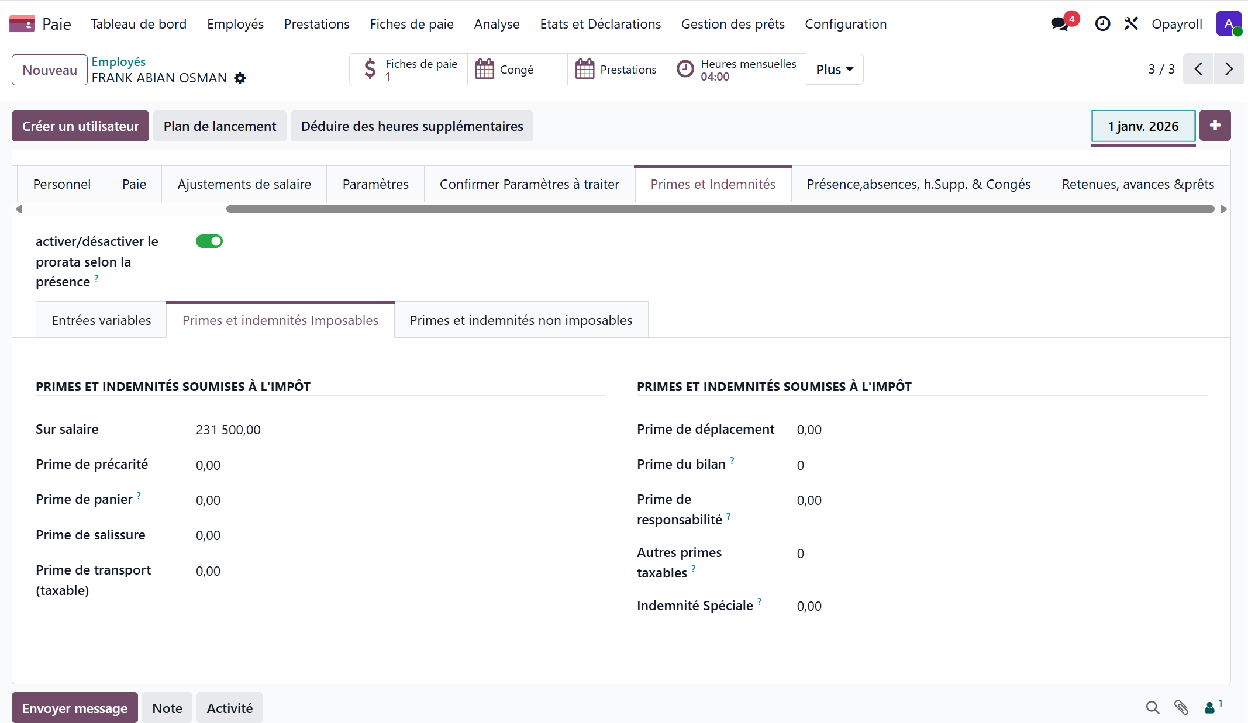Switch to Primes et indemnités non imposables tab
The width and height of the screenshot is (1248, 723).
[520, 320]
